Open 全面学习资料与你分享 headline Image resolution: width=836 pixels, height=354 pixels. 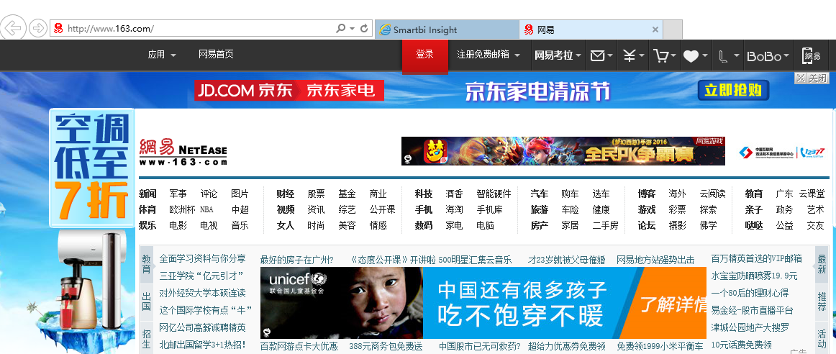pos(203,258)
